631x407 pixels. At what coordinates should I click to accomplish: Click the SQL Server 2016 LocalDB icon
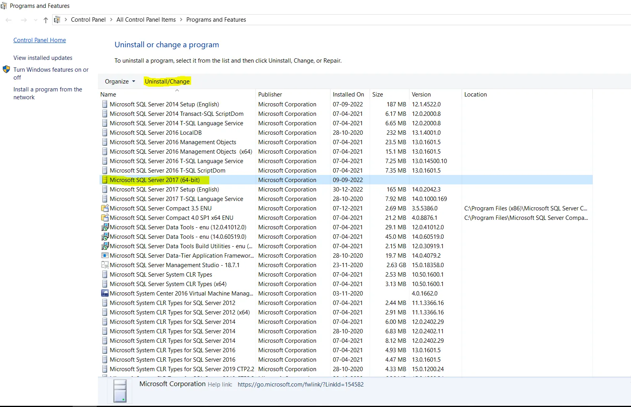point(105,133)
